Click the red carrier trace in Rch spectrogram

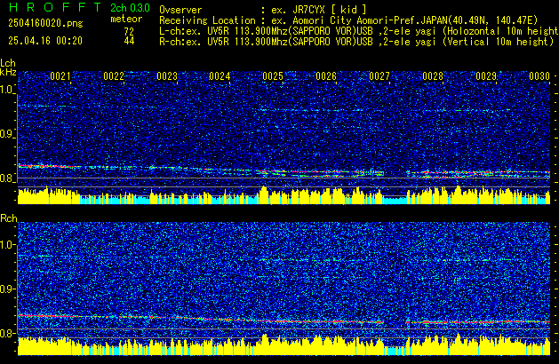pyautogui.click(x=283, y=319)
